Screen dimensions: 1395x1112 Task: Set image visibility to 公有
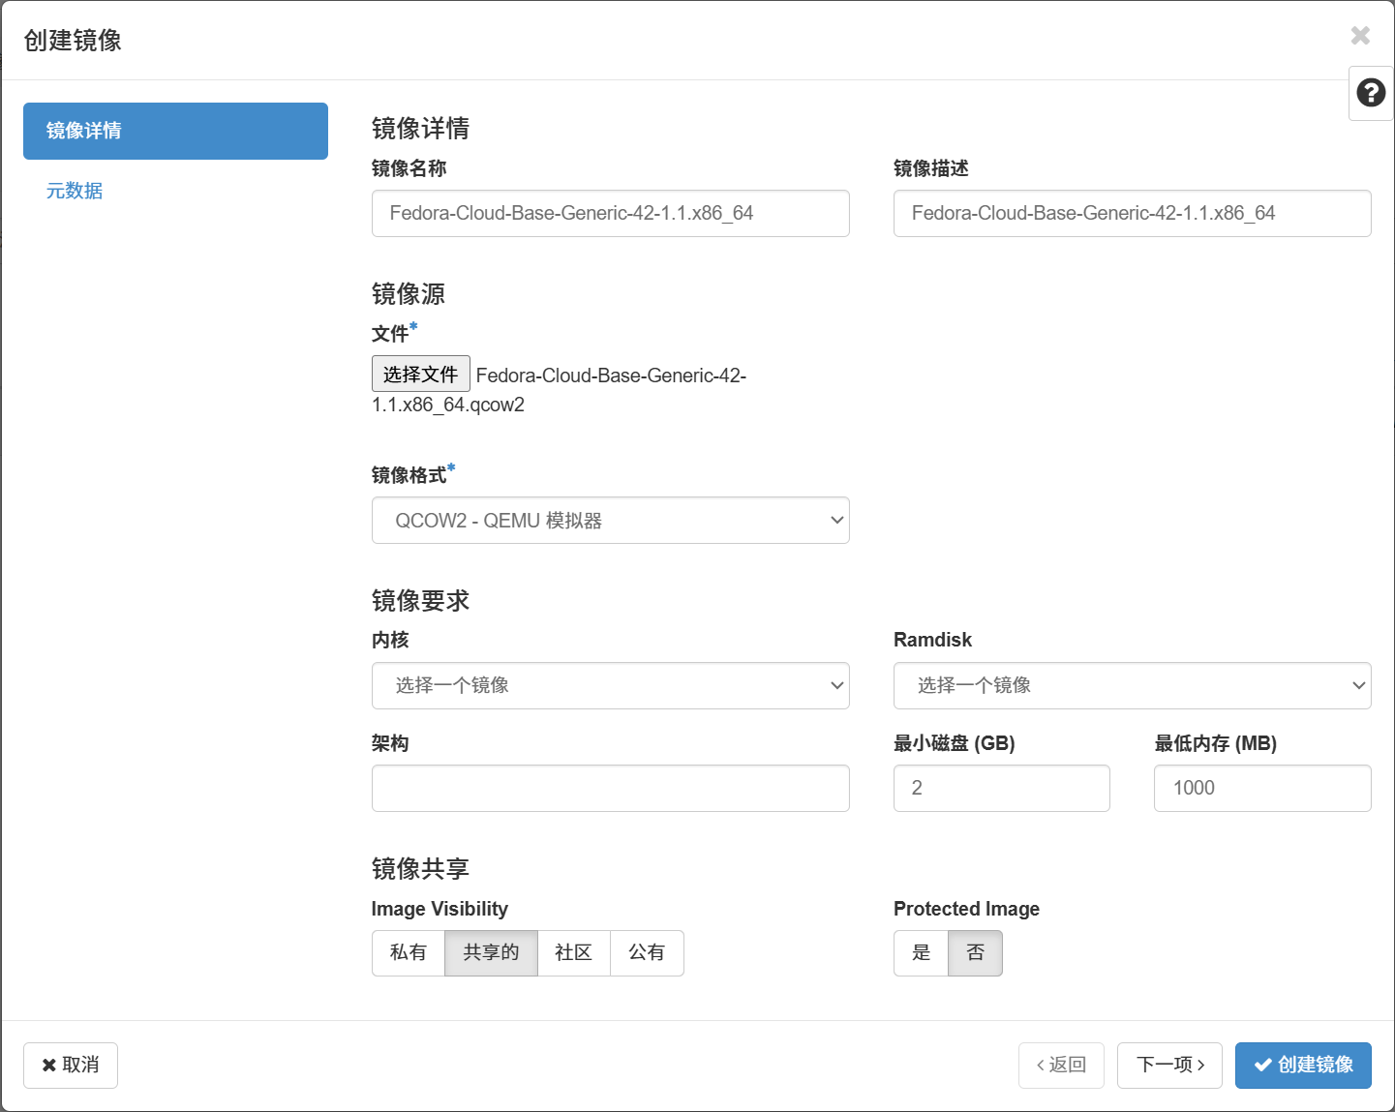pos(647,953)
